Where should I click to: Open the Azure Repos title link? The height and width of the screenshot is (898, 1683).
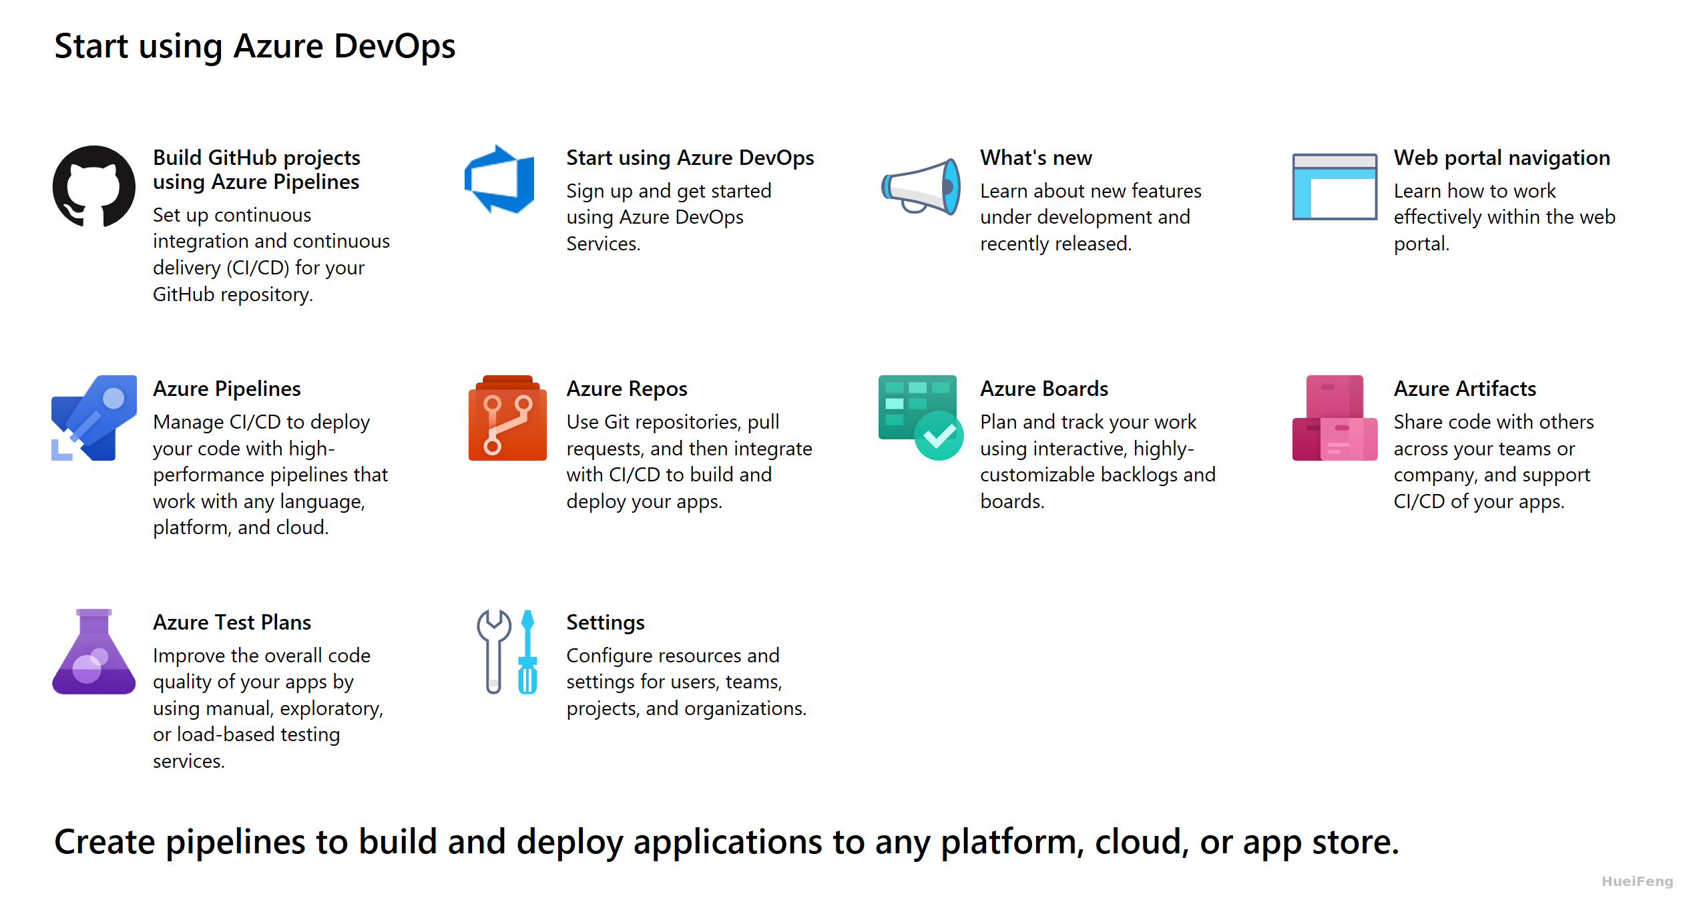(627, 389)
